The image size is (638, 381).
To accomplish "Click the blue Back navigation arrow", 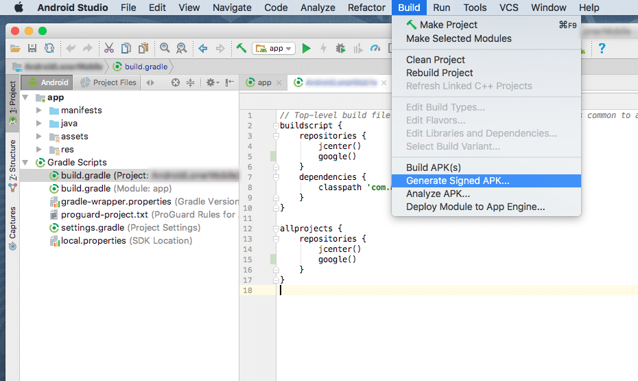I will 202,49.
